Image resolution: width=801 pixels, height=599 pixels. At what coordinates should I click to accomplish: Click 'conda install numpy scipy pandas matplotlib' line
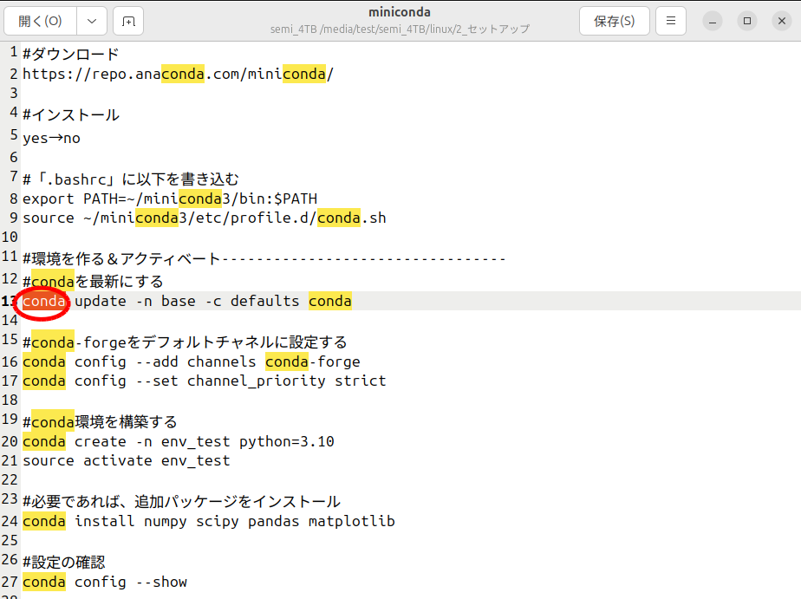coord(209,521)
